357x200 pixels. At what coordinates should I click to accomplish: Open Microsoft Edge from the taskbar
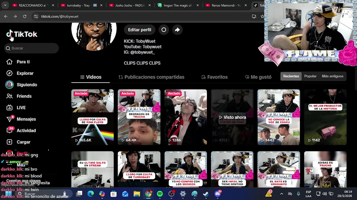tap(91, 194)
